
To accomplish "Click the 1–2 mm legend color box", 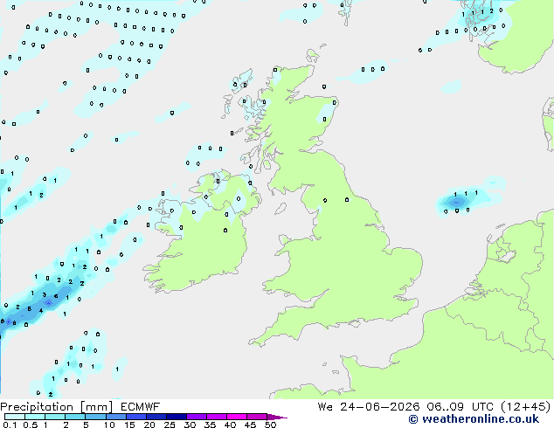I will coord(55,417).
